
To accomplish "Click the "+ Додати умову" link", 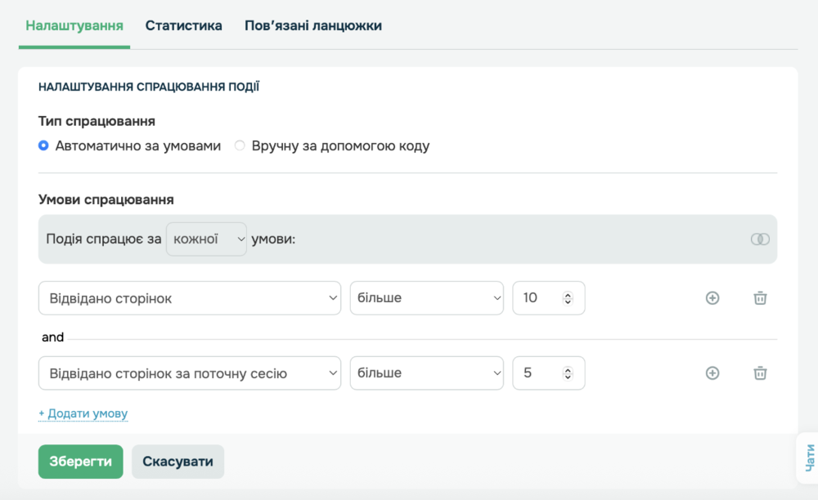I will coord(83,413).
